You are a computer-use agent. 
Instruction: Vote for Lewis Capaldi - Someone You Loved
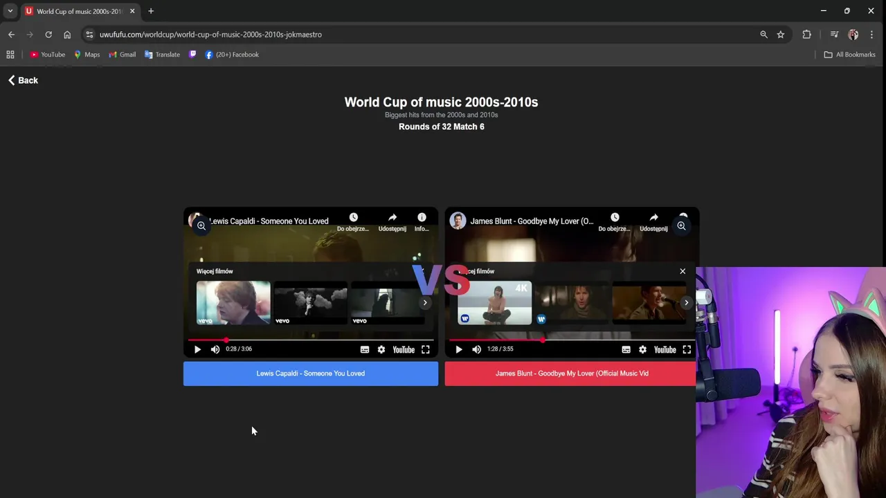(311, 373)
